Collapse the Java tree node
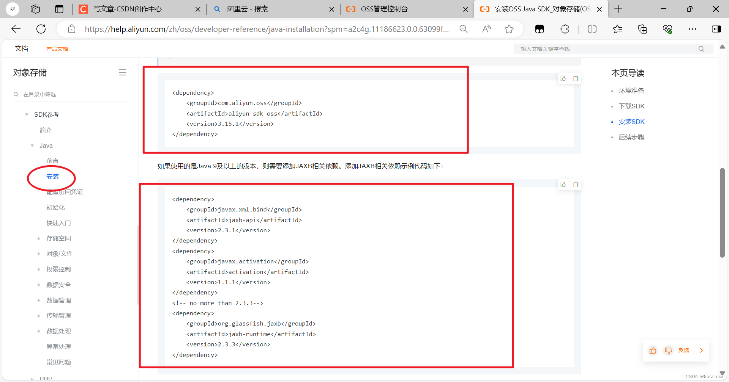729x382 pixels. coord(32,146)
